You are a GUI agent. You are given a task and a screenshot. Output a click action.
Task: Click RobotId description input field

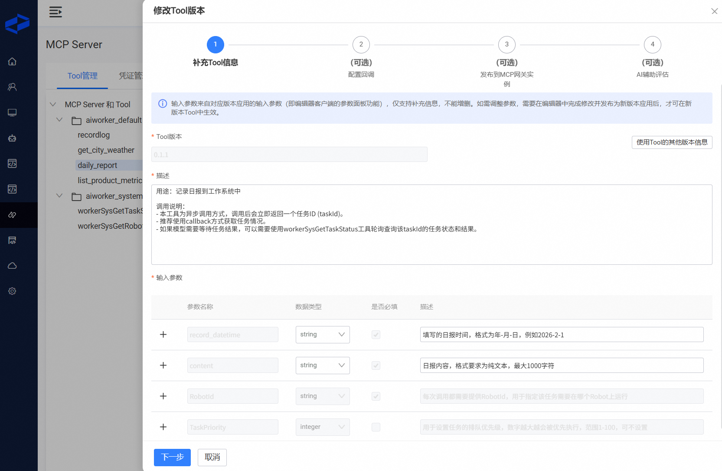click(x=562, y=396)
